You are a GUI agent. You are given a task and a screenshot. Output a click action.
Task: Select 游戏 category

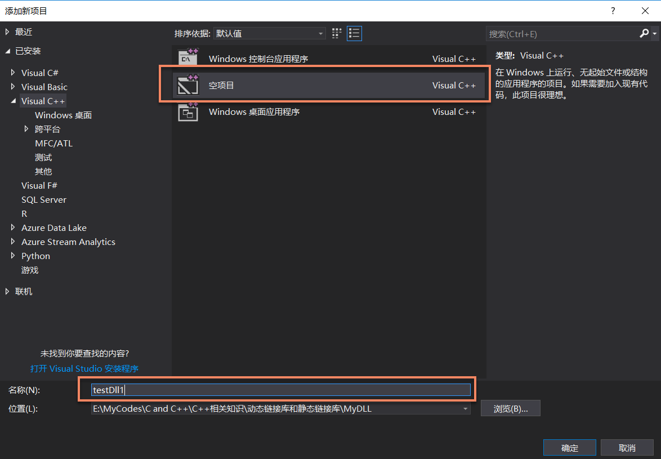[x=30, y=270]
